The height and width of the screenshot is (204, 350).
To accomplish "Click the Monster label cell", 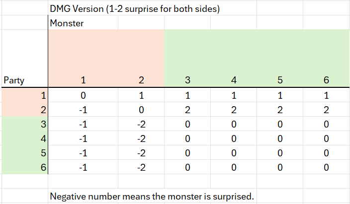I will pyautogui.click(x=66, y=23).
